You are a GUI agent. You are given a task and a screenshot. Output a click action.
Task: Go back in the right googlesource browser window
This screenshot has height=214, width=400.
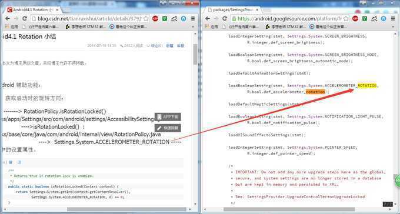point(208,18)
